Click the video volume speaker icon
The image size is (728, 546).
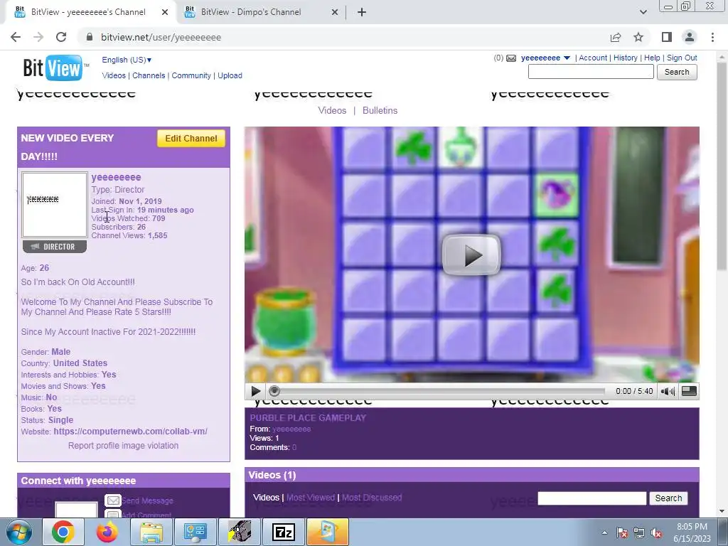[668, 392]
